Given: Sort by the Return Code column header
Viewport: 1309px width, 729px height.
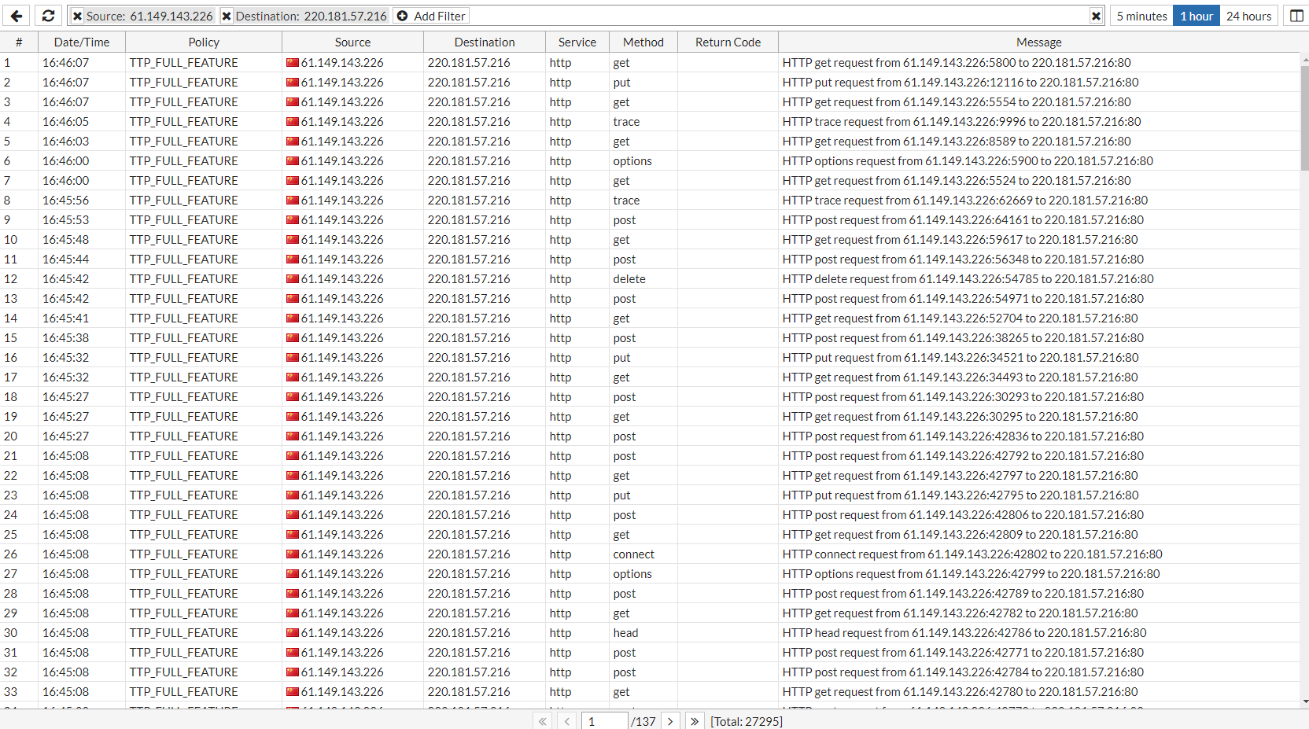Looking at the screenshot, I should (728, 42).
